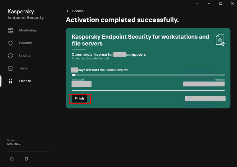
Task: Click "Commercial license for" text
Action: click(92, 54)
